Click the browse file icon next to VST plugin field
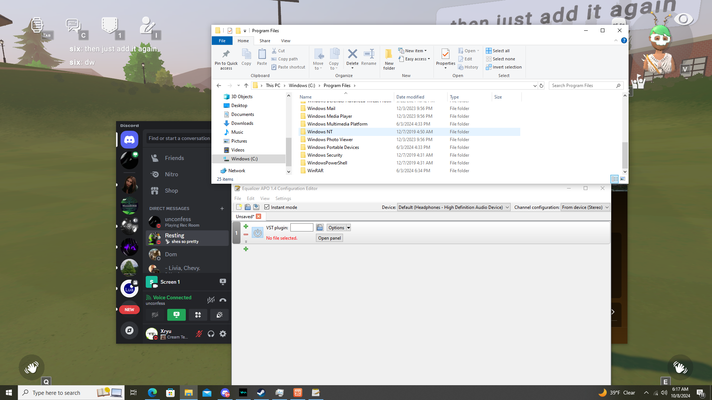This screenshot has width=712, height=400. tap(320, 227)
